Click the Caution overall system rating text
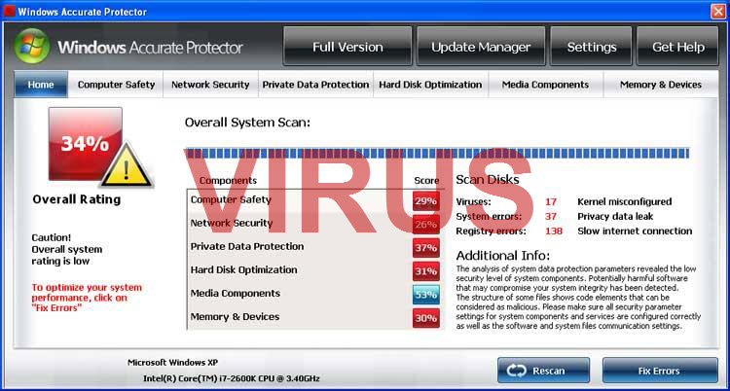The image size is (730, 391). (x=66, y=250)
